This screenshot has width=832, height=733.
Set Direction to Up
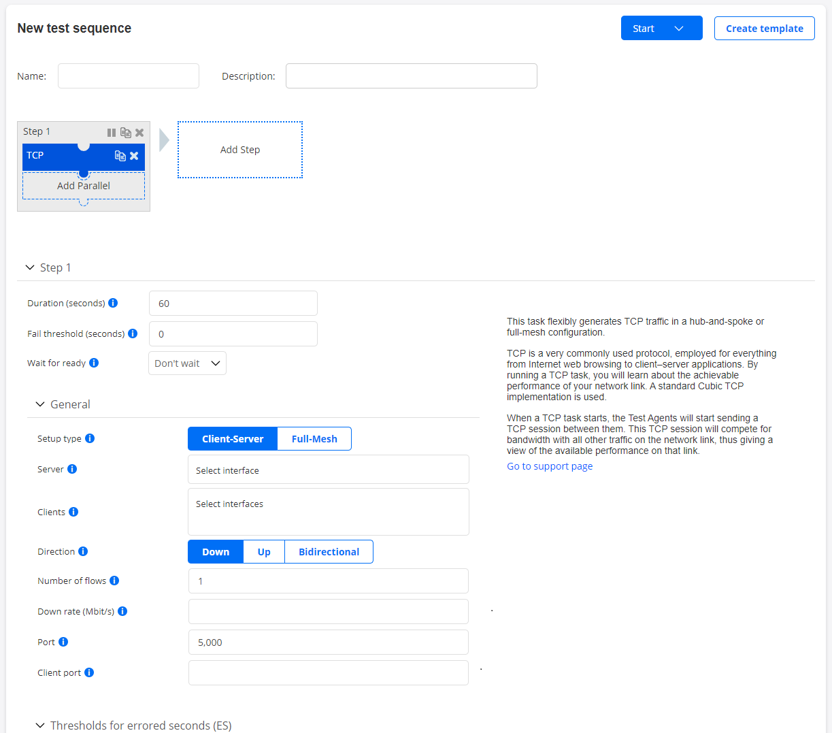(263, 551)
